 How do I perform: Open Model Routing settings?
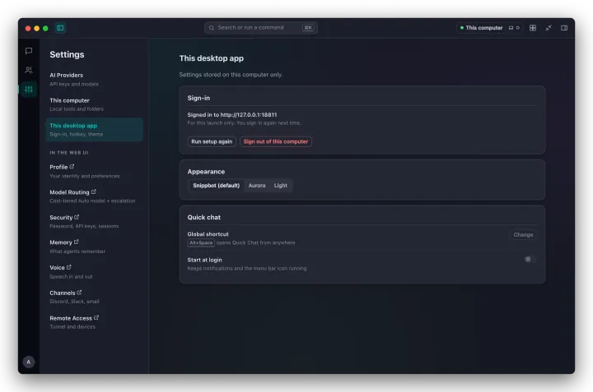tap(94, 196)
